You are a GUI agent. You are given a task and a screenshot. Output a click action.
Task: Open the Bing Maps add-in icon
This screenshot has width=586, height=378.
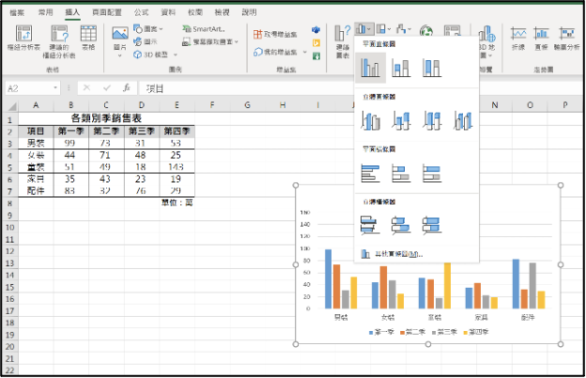click(316, 43)
